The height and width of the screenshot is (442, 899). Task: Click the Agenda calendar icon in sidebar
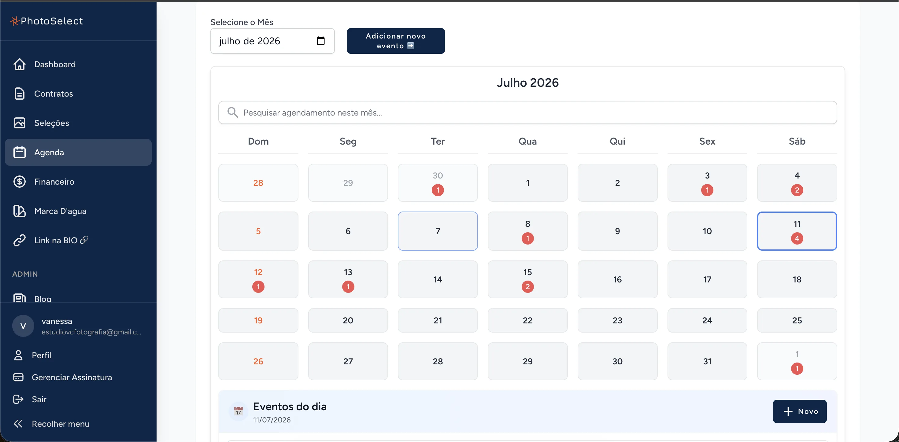pos(20,152)
